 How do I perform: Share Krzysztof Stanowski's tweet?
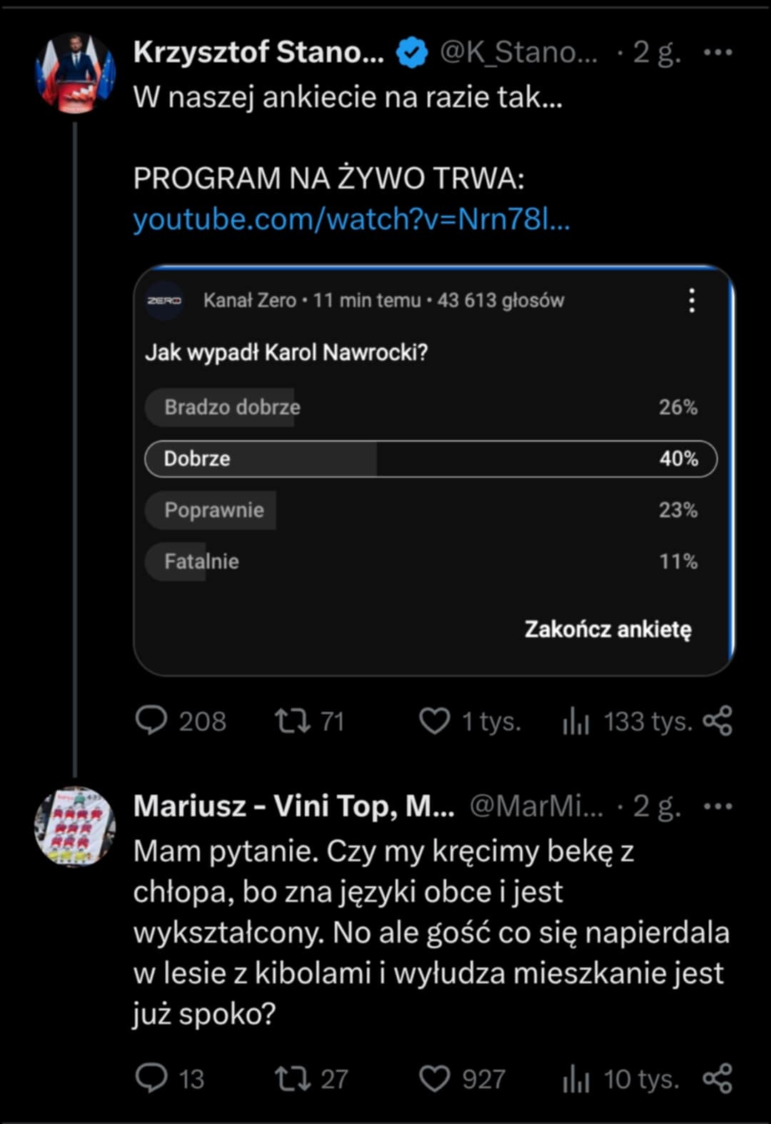pyautogui.click(x=717, y=721)
